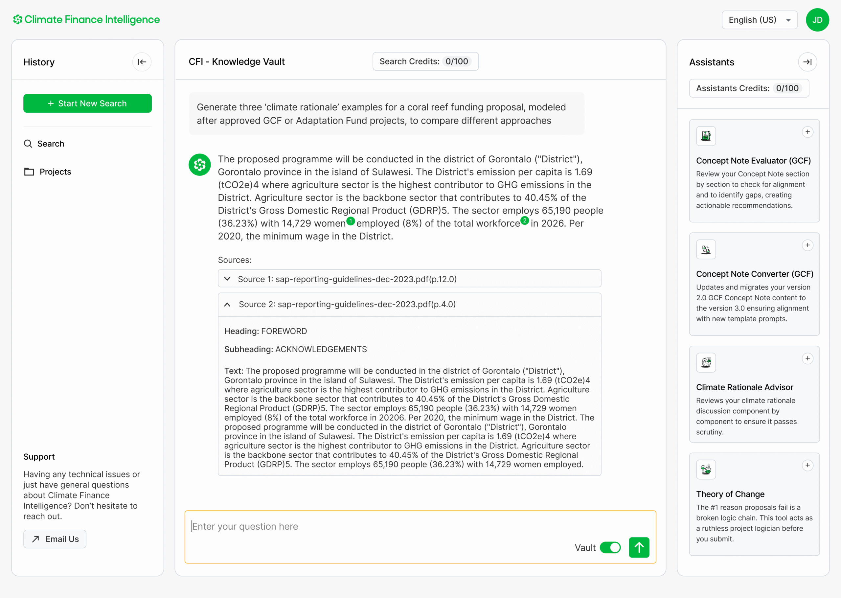Open JD user avatar
Viewport: 841px width, 598px height.
pos(817,20)
